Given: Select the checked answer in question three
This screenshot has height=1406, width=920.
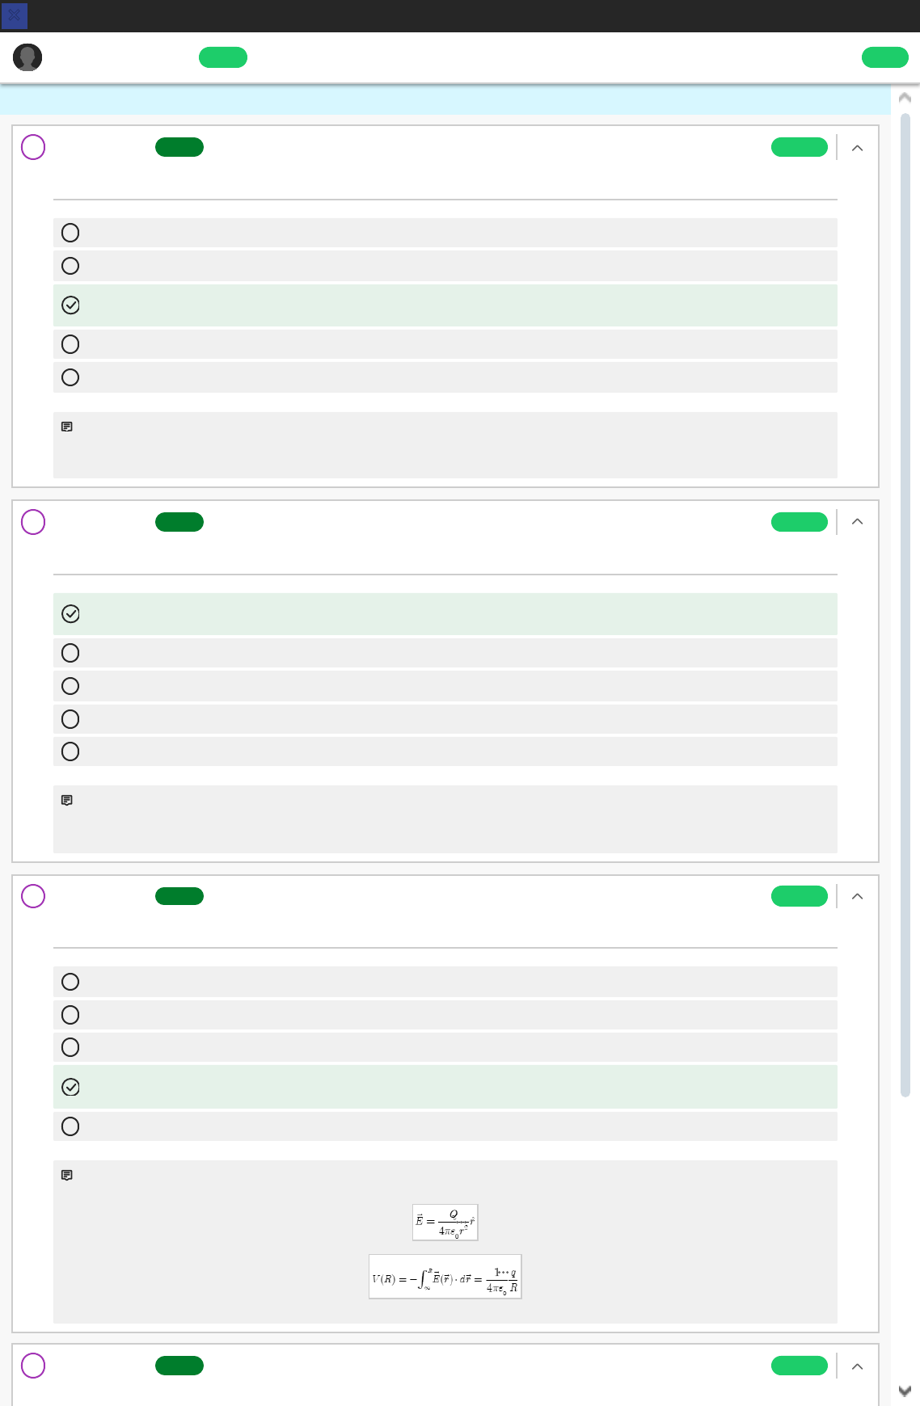Looking at the screenshot, I should [x=70, y=1087].
